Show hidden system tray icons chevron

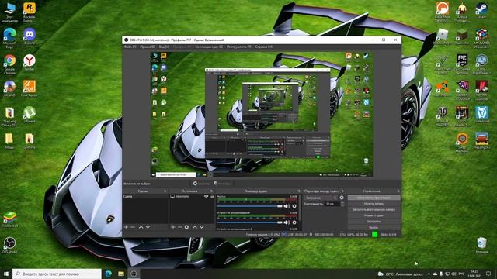click(429, 274)
